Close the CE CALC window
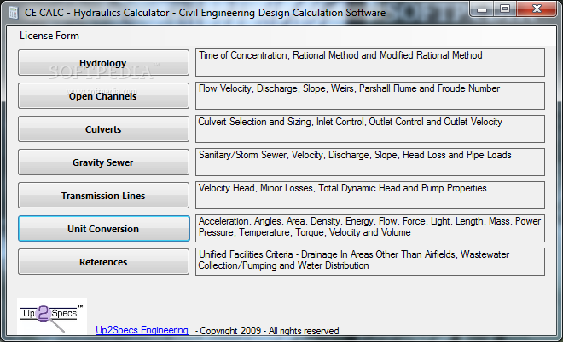Viewport: 563px width, 342px height. [x=537, y=9]
